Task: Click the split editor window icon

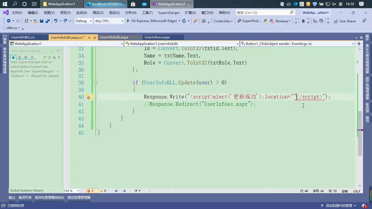Action: 359,44
